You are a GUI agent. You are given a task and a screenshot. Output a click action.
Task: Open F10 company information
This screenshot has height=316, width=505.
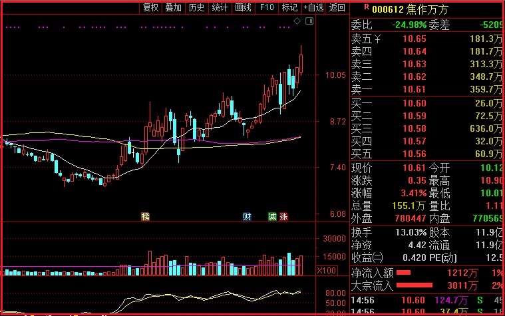click(267, 7)
